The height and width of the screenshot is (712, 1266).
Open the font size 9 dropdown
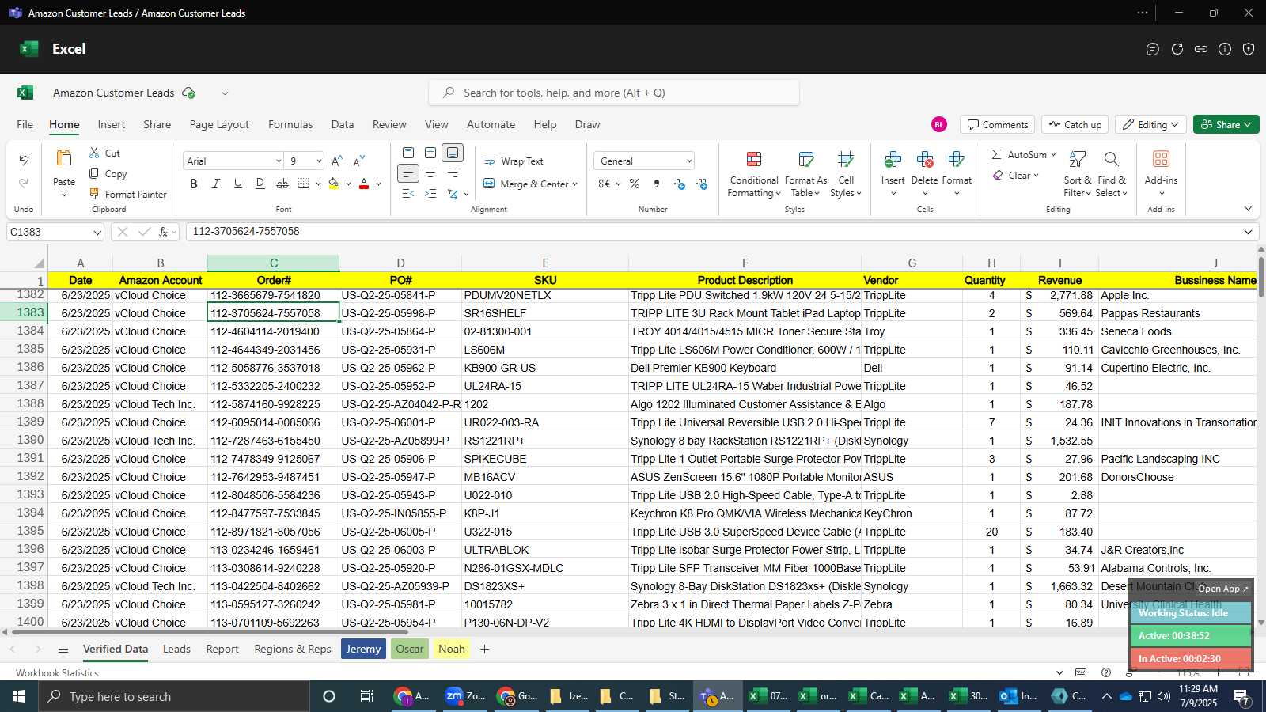click(x=319, y=161)
